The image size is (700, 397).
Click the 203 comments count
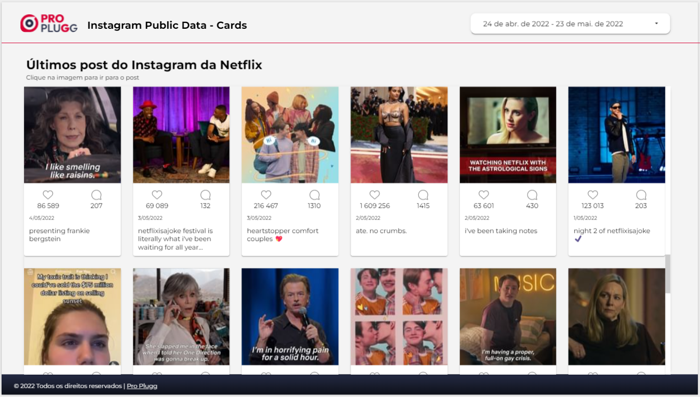coord(641,206)
